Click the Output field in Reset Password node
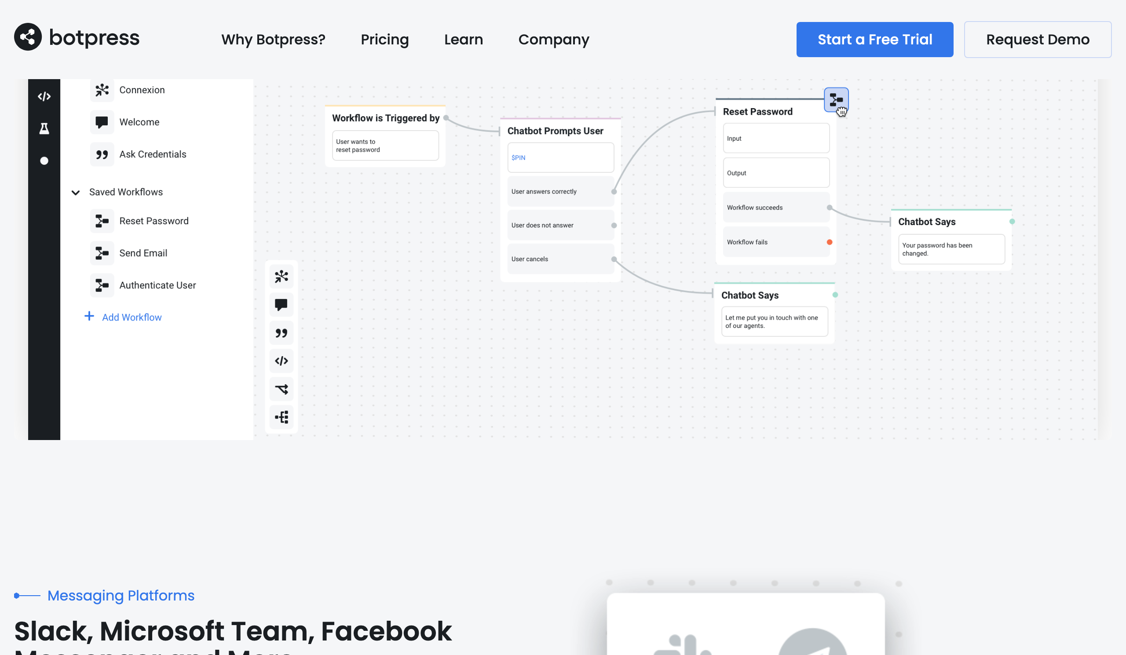The height and width of the screenshot is (655, 1126). [776, 173]
